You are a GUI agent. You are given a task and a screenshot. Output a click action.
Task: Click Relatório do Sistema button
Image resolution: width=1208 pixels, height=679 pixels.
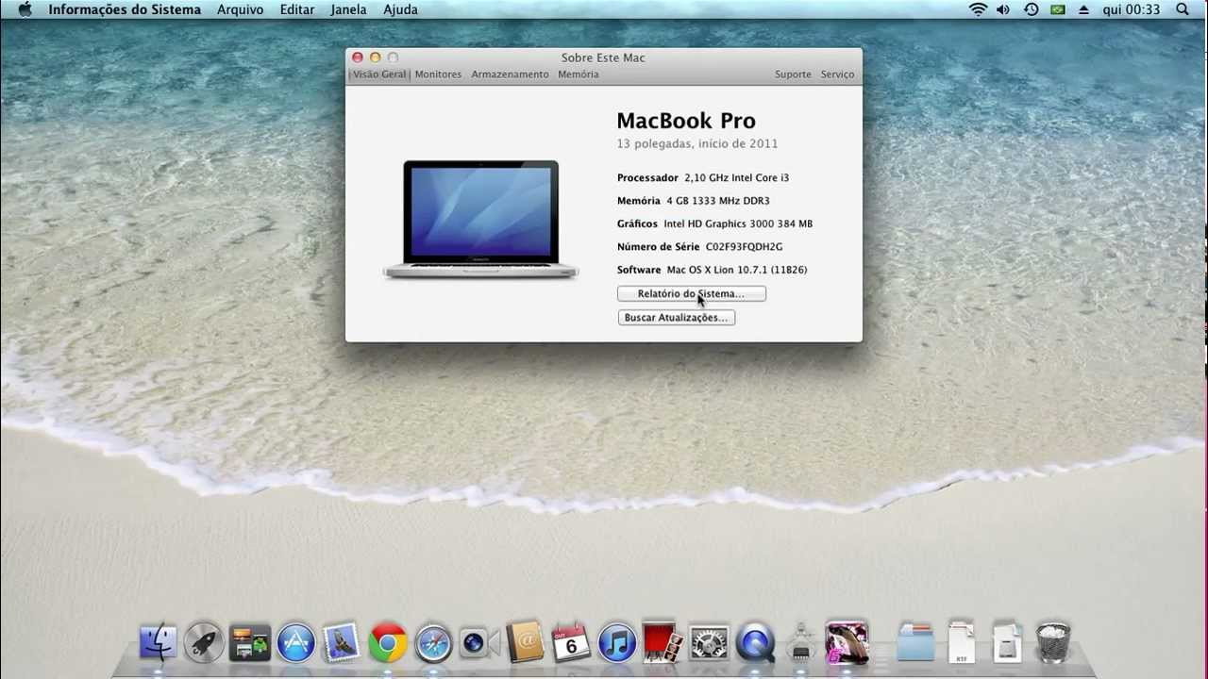click(x=691, y=293)
